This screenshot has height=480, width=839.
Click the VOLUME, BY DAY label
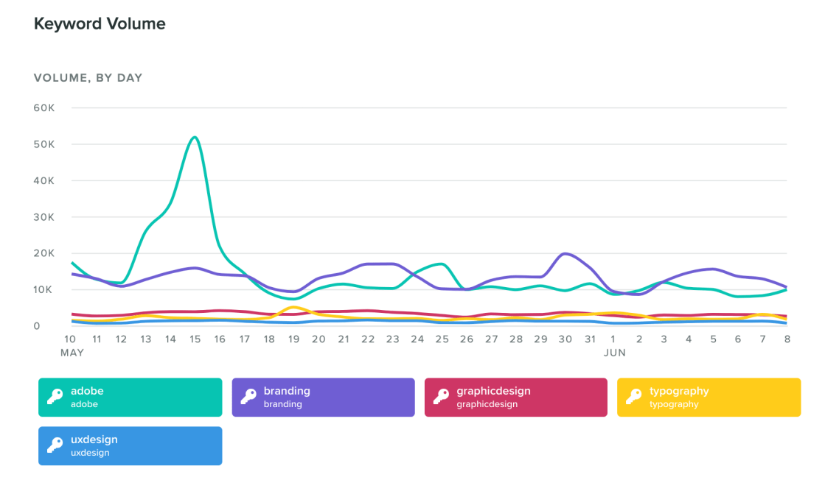coord(88,77)
